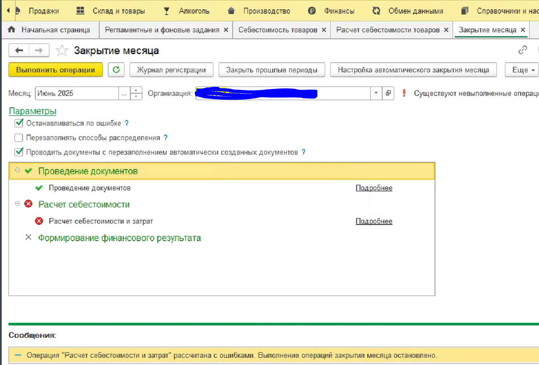
Task: Open the Еще dropdown menu
Action: 522,70
